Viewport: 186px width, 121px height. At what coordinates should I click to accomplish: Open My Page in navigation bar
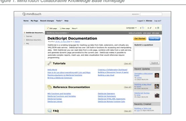tap(35, 21)
